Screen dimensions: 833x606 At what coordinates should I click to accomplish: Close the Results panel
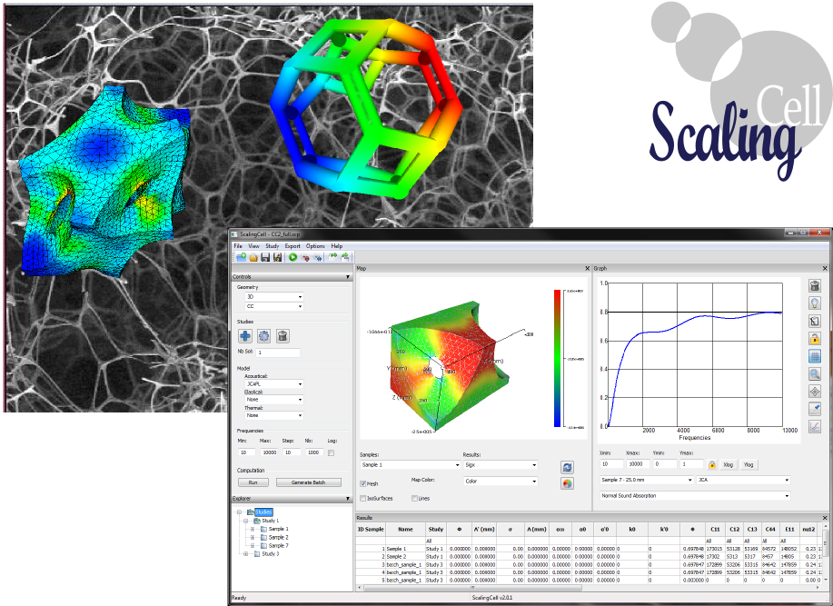pyautogui.click(x=825, y=518)
